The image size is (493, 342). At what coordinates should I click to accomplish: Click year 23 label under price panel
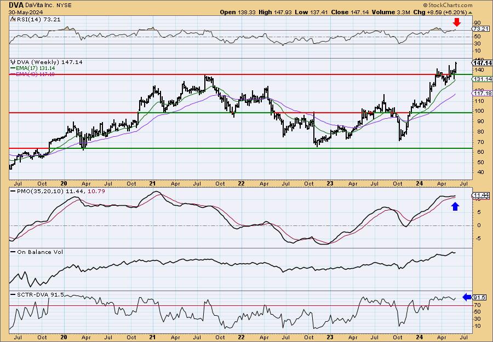(x=330, y=183)
